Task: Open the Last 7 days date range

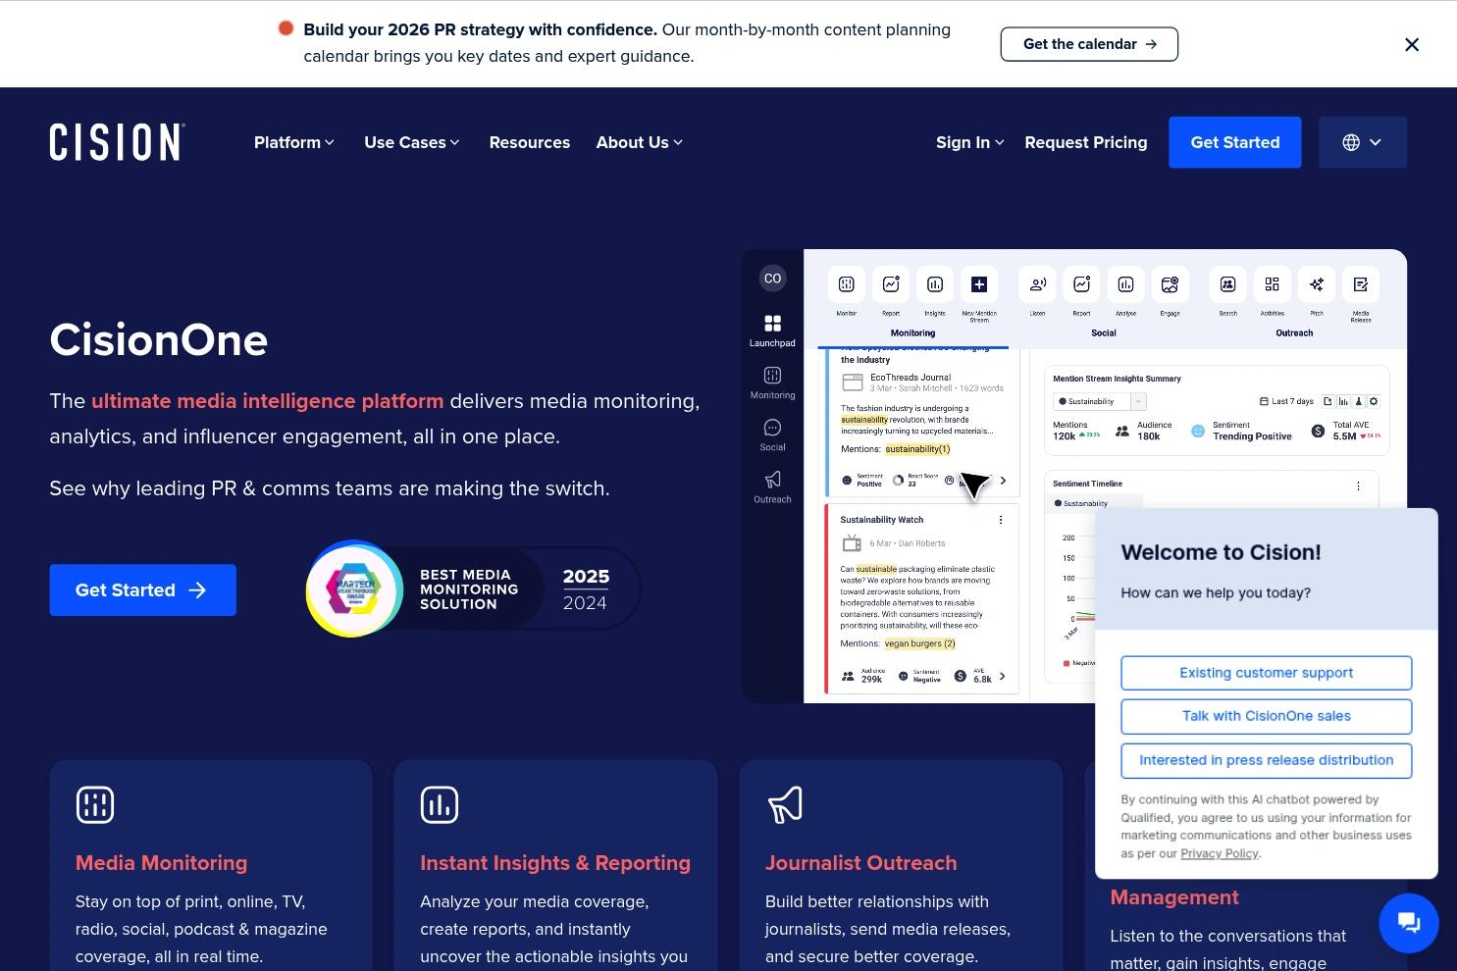Action: point(1286,401)
